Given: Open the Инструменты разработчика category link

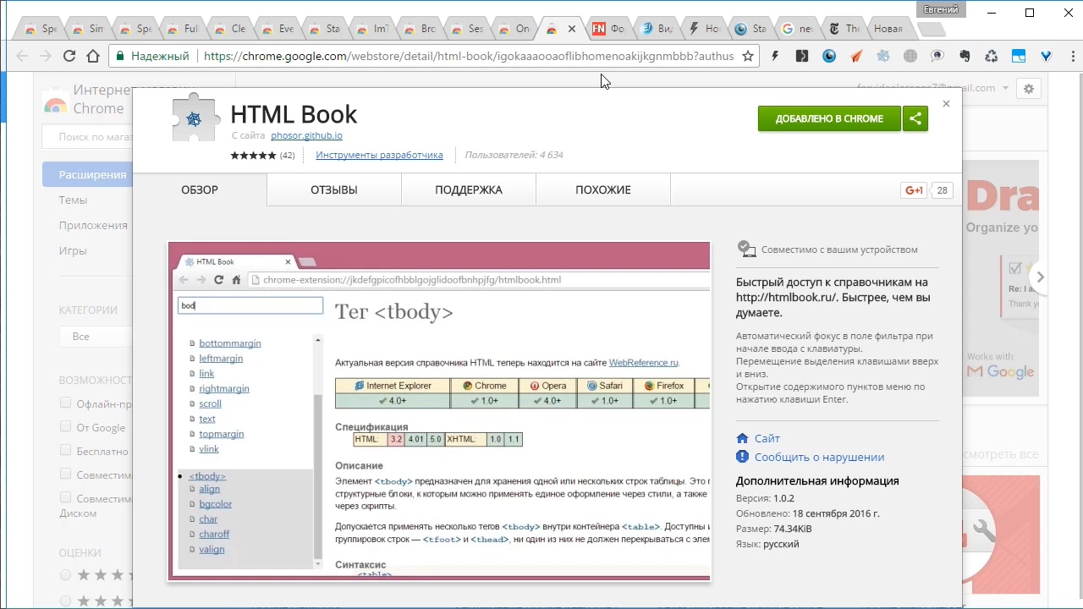Looking at the screenshot, I should point(379,155).
